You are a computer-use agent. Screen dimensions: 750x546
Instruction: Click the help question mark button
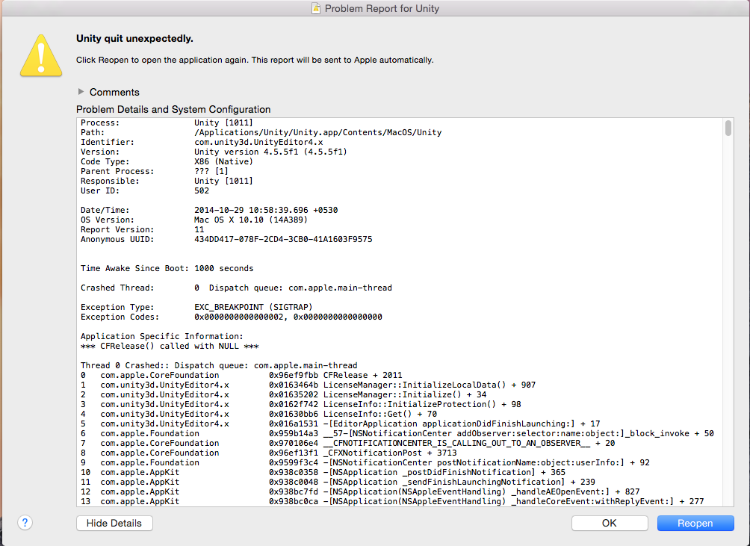coord(25,523)
